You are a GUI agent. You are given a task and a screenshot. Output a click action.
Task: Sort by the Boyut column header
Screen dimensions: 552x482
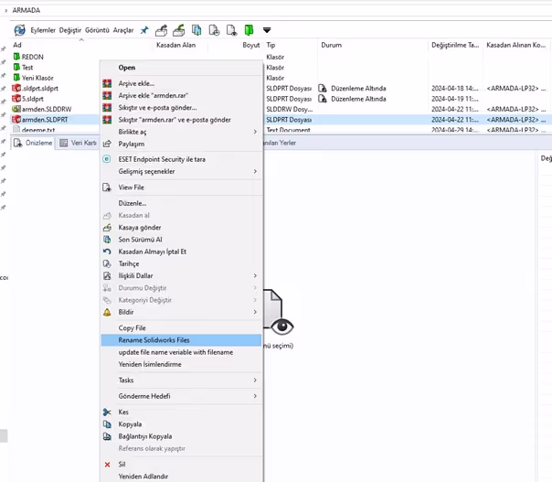click(x=251, y=45)
